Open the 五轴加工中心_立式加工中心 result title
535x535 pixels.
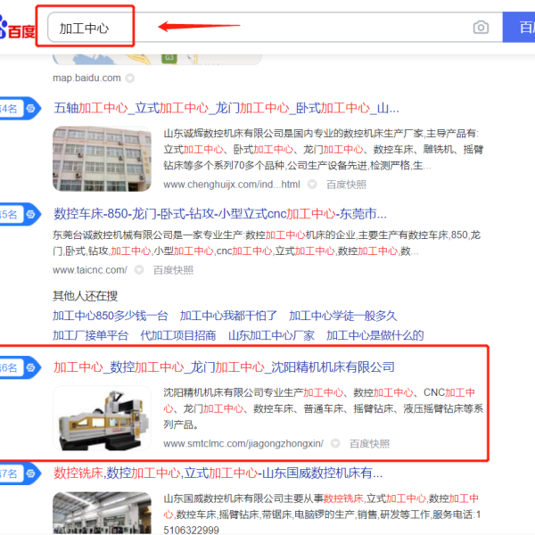226,108
